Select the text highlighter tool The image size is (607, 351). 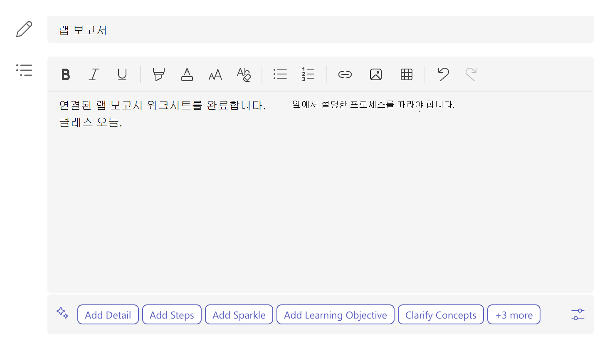point(158,74)
